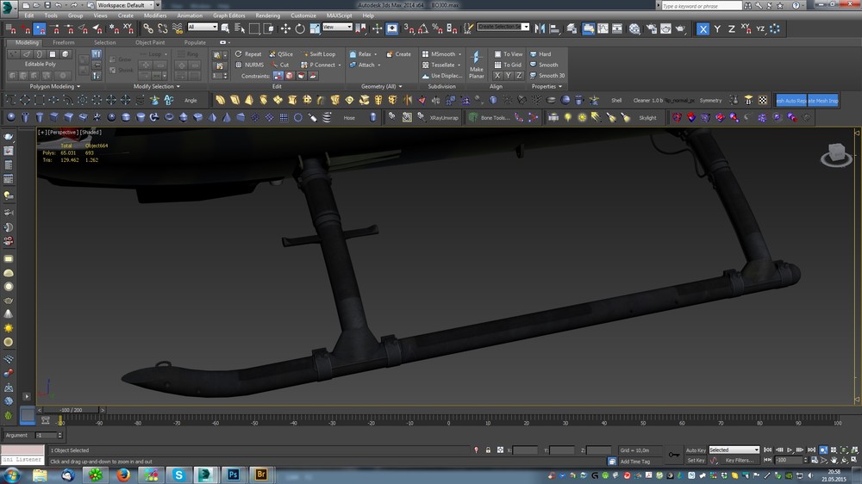
Task: Toggle the Auto Key button
Action: click(x=696, y=450)
